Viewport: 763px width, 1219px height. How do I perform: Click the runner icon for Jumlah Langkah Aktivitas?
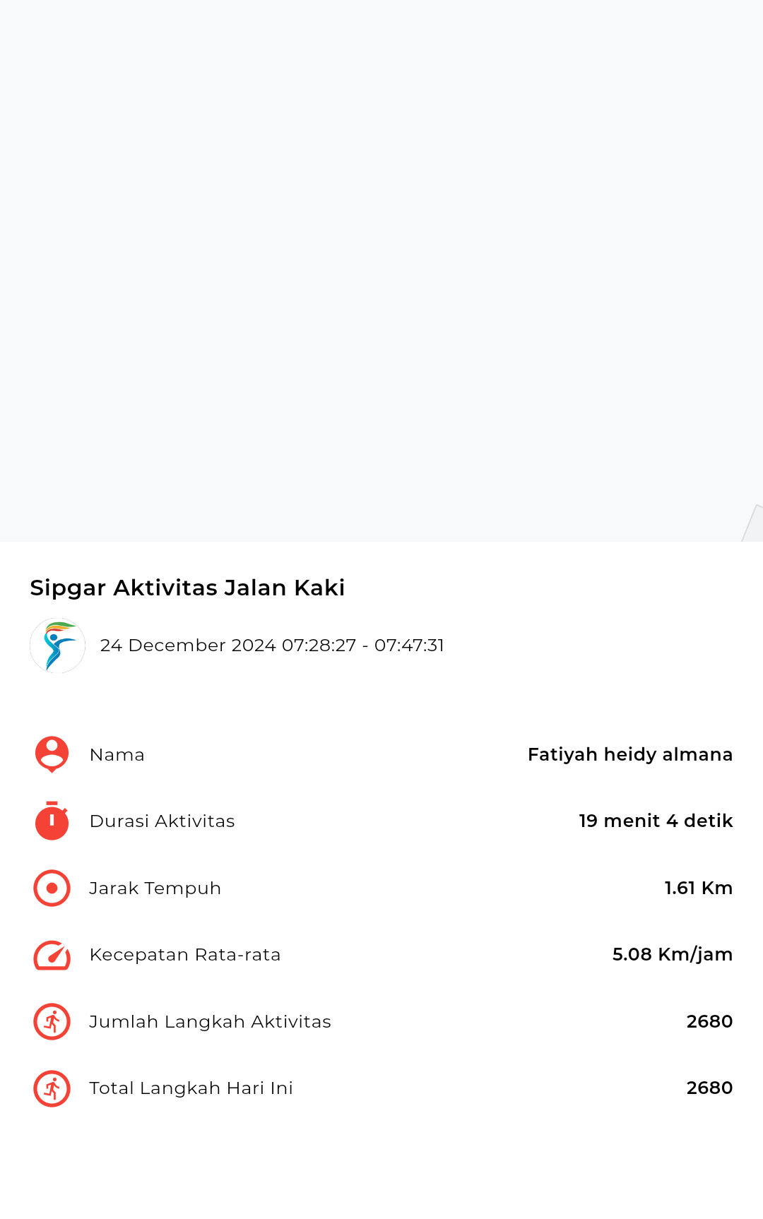click(x=52, y=1021)
